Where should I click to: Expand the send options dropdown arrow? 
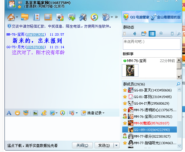click(x=117, y=145)
